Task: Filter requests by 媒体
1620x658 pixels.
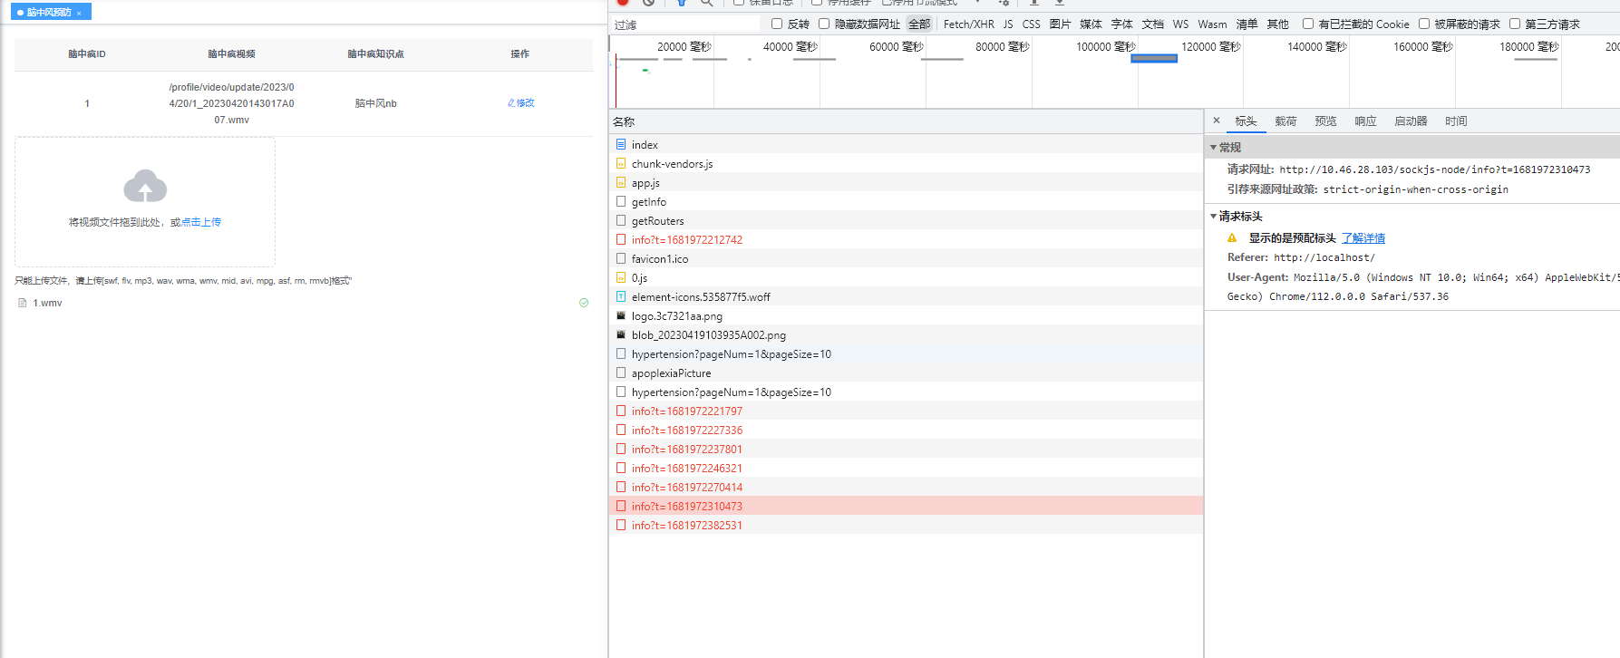Action: coord(1091,24)
